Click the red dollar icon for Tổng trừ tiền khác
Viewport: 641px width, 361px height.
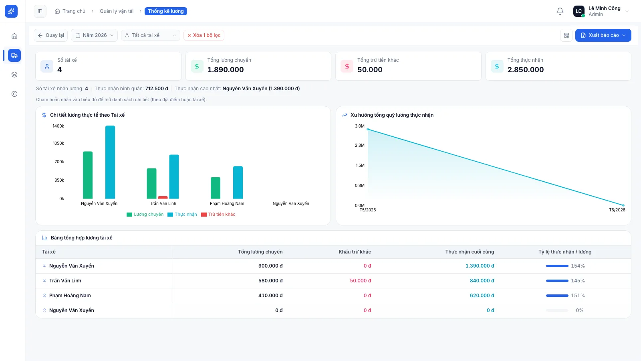click(x=347, y=67)
